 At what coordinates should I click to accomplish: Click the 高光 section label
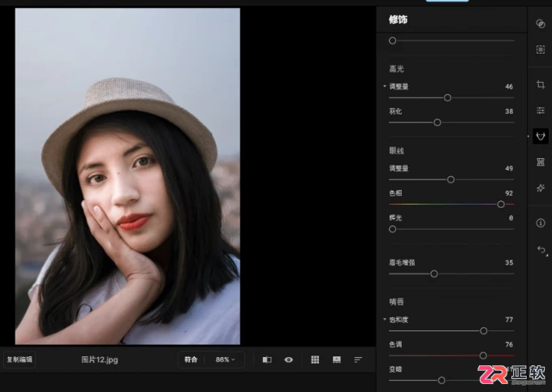coord(396,69)
